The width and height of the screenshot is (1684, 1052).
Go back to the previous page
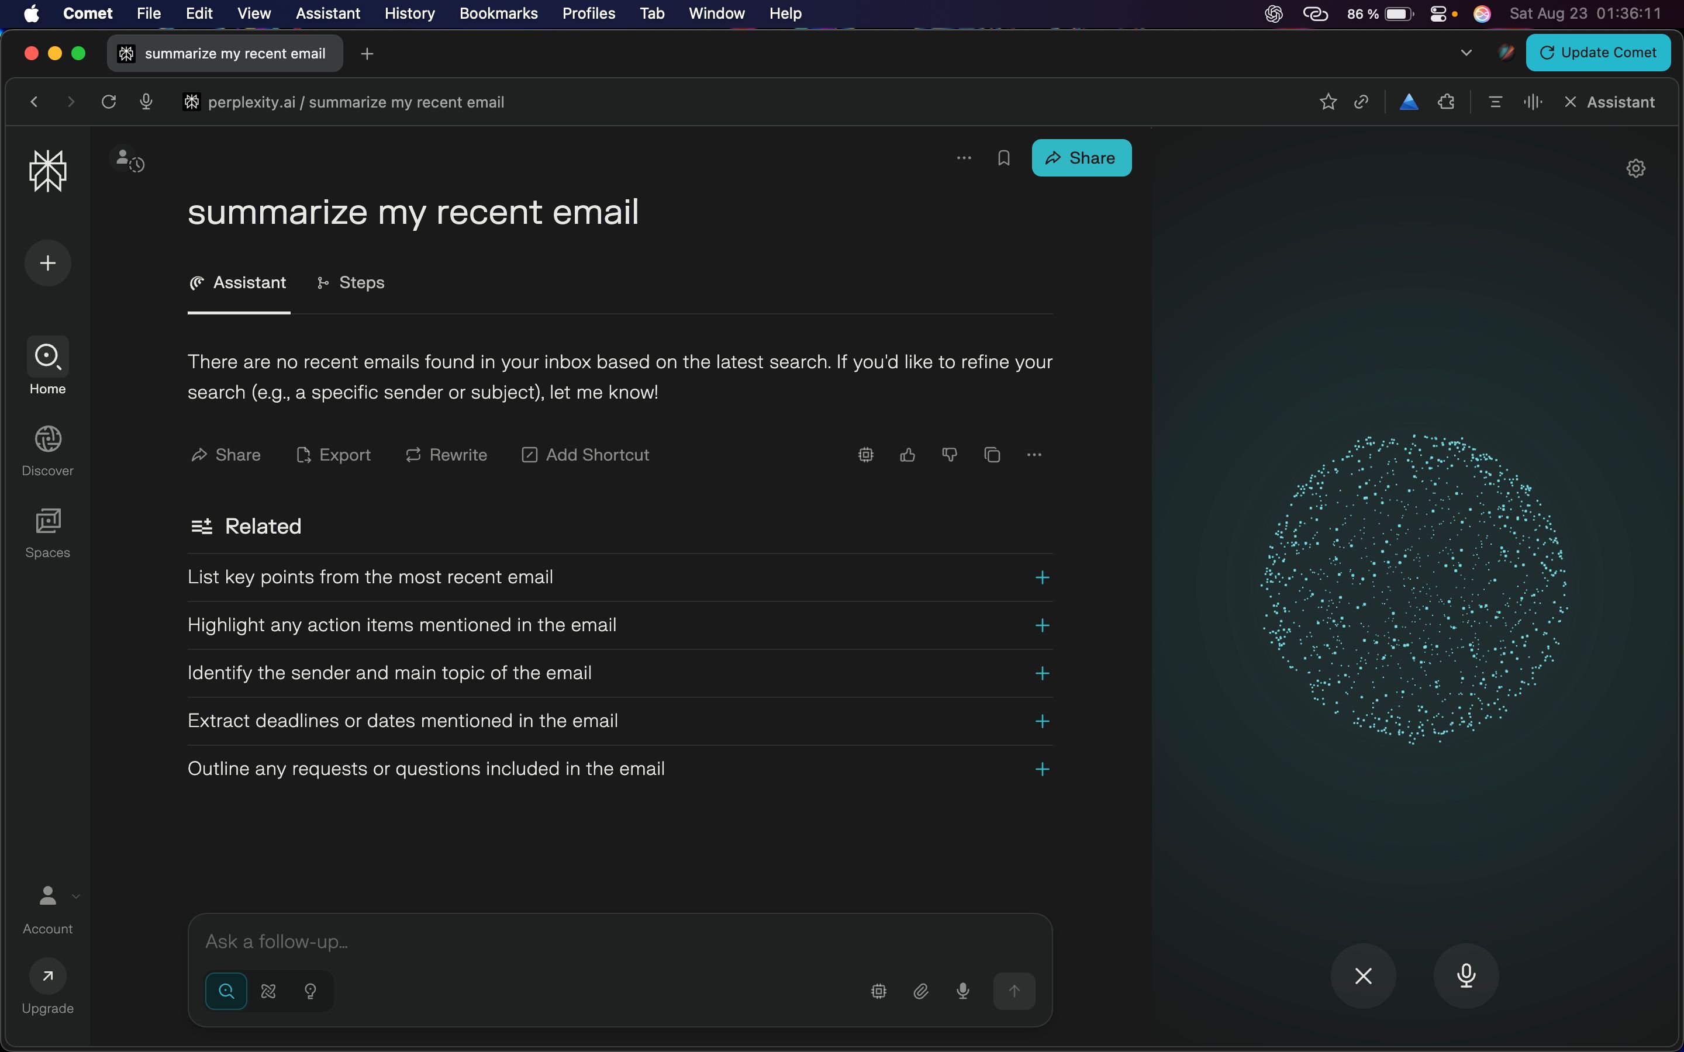(34, 102)
